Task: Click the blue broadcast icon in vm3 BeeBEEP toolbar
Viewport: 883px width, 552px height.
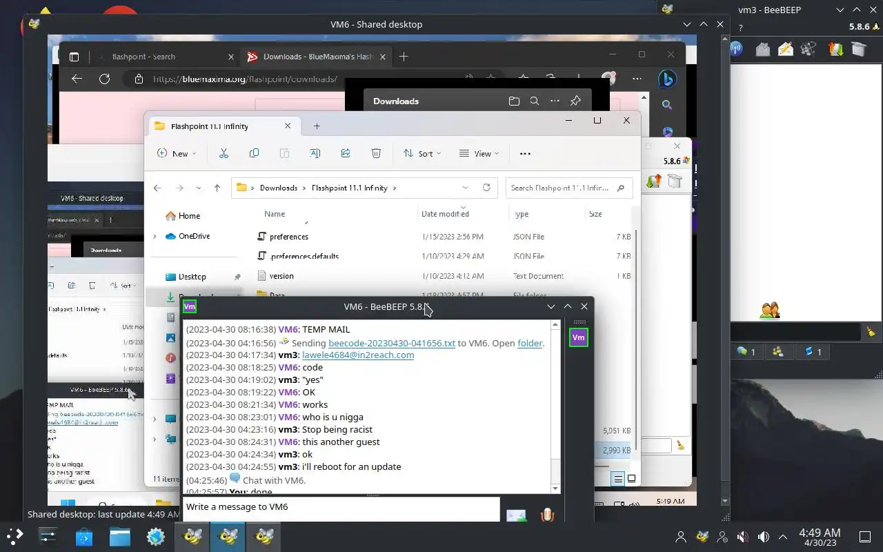Action: point(736,48)
